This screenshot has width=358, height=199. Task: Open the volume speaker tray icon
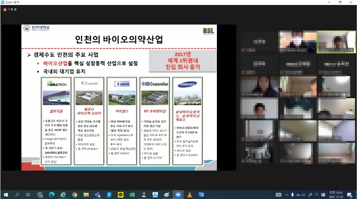(x=304, y=195)
